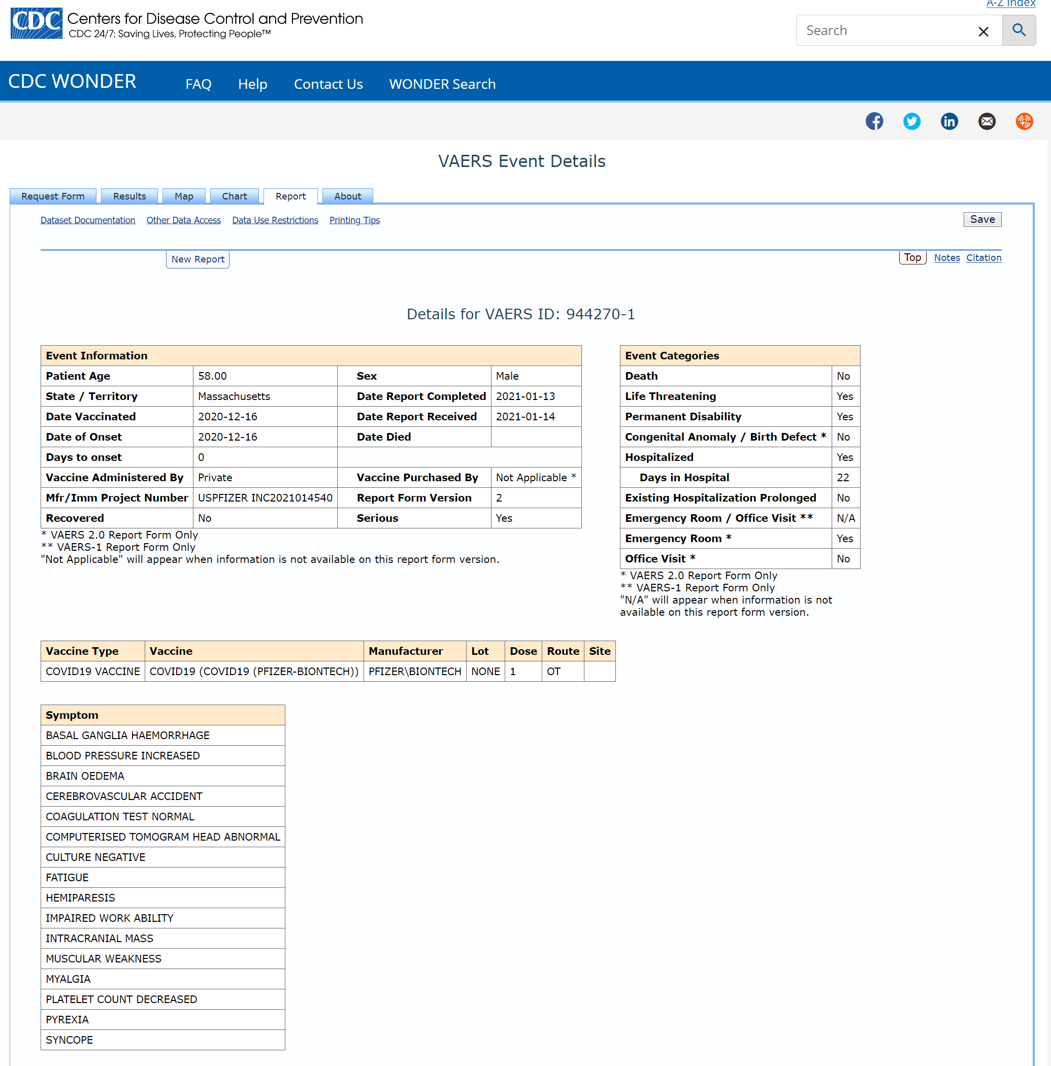Image resolution: width=1051 pixels, height=1066 pixels.
Task: Click the New Report button
Action: [x=198, y=259]
